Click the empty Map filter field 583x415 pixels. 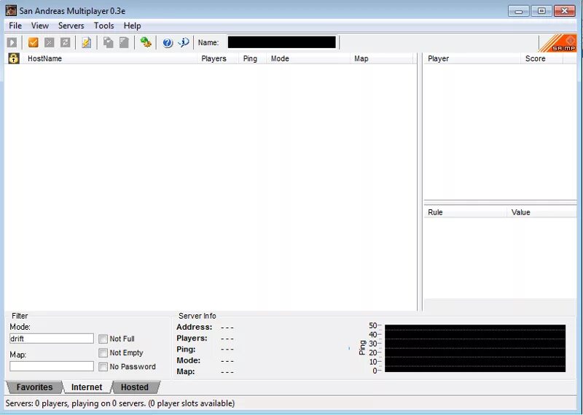pyautogui.click(x=52, y=366)
